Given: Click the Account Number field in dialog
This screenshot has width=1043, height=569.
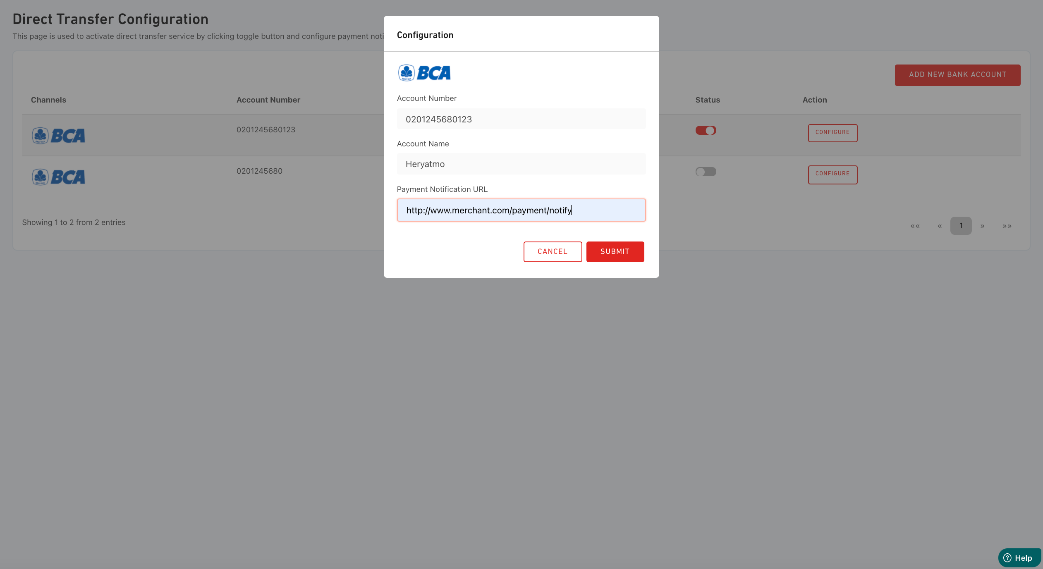Looking at the screenshot, I should click(521, 119).
